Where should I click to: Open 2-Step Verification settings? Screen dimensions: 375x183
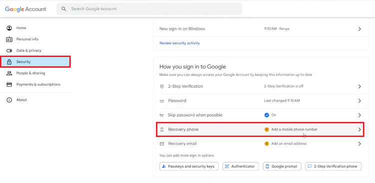(x=261, y=86)
